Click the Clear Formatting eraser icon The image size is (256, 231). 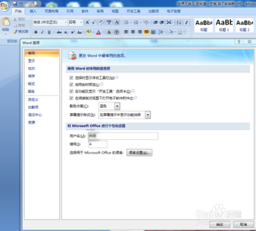101,22
